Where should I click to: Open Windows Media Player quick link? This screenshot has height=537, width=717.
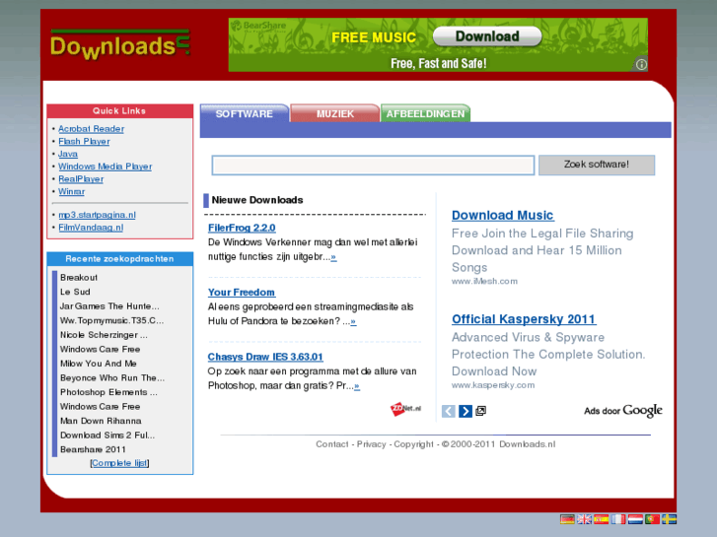coord(106,167)
